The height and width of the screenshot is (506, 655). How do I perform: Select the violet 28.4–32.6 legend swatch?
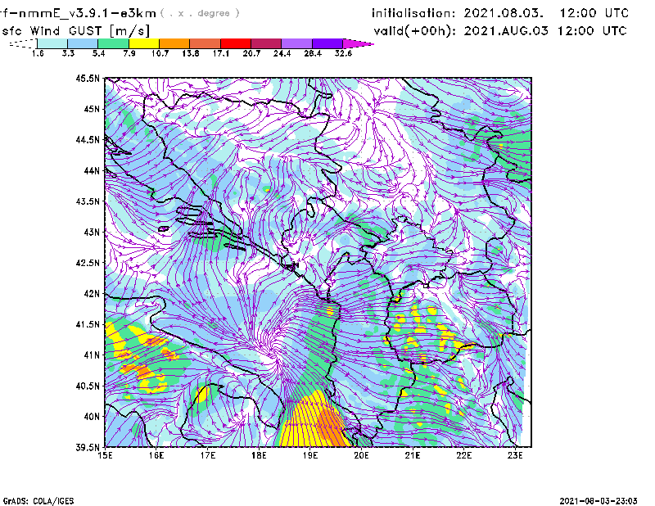(327, 43)
